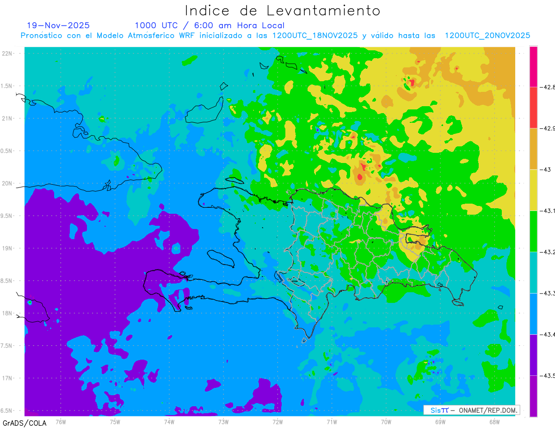Click the light blue color bar segment
555x428 pixels.
coord(533,313)
